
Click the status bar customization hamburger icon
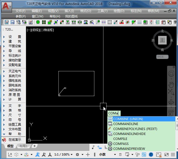click(173, 155)
